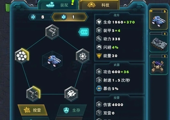Screen dimensions: 170x120
Task: Click the star counter showing 8
Action: tap(40, 17)
